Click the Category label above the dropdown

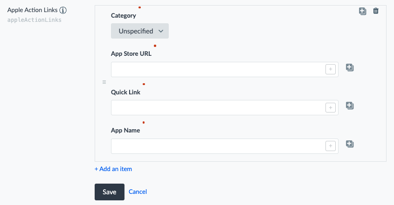coord(124,15)
